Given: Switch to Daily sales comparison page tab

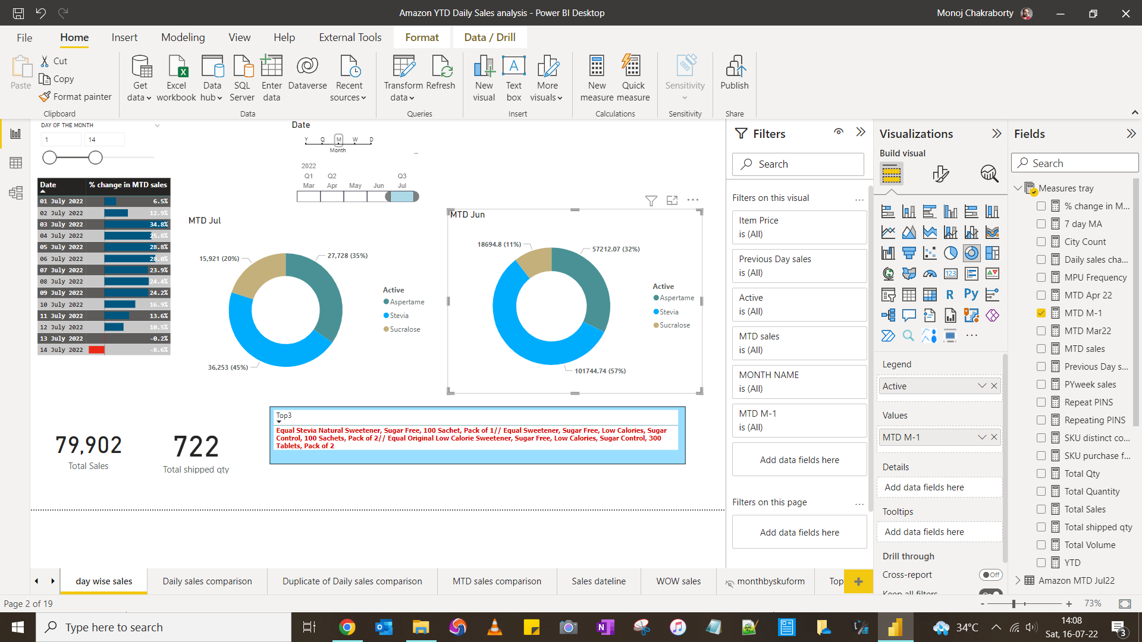Looking at the screenshot, I should (207, 581).
